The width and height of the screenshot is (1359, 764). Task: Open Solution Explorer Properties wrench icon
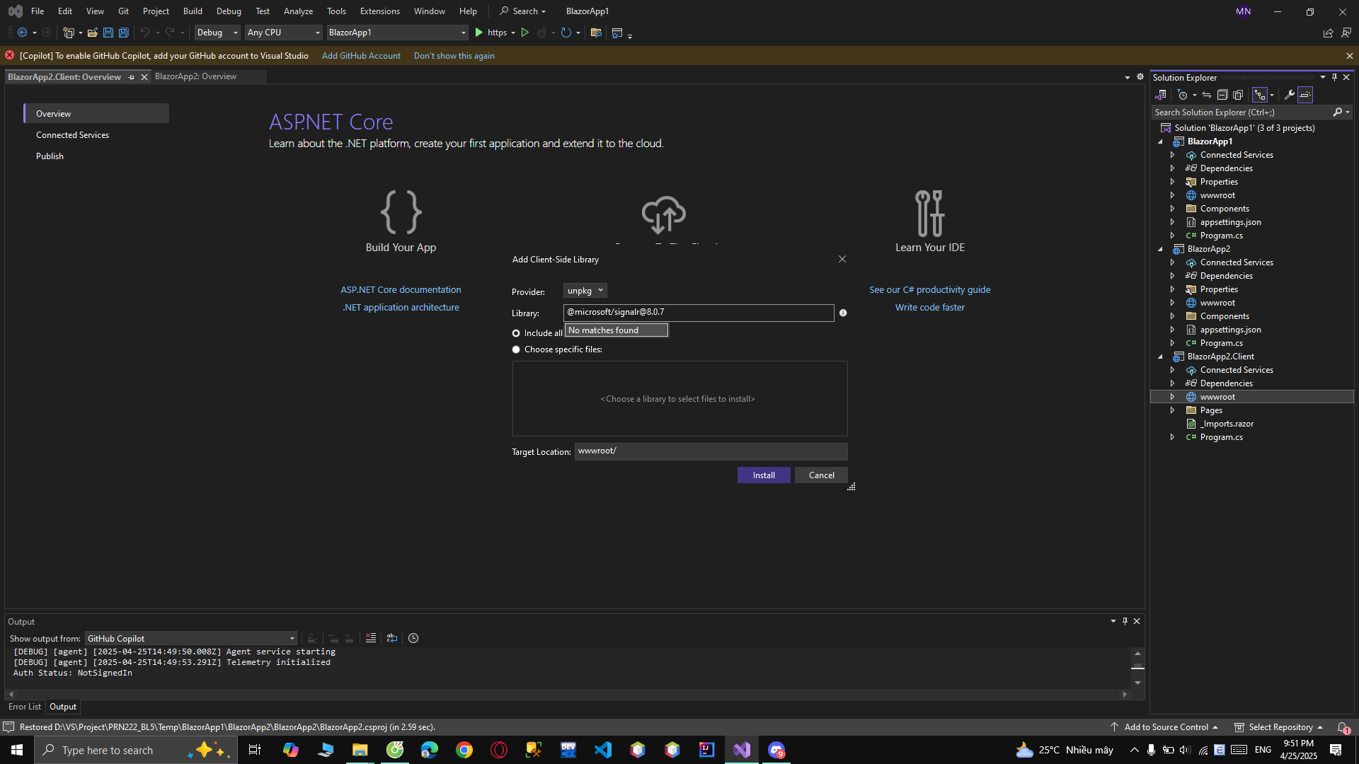coord(1289,95)
